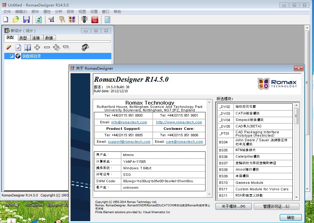Confirm the About dialog with 确定
This screenshot has height=223, width=314.
291,217
